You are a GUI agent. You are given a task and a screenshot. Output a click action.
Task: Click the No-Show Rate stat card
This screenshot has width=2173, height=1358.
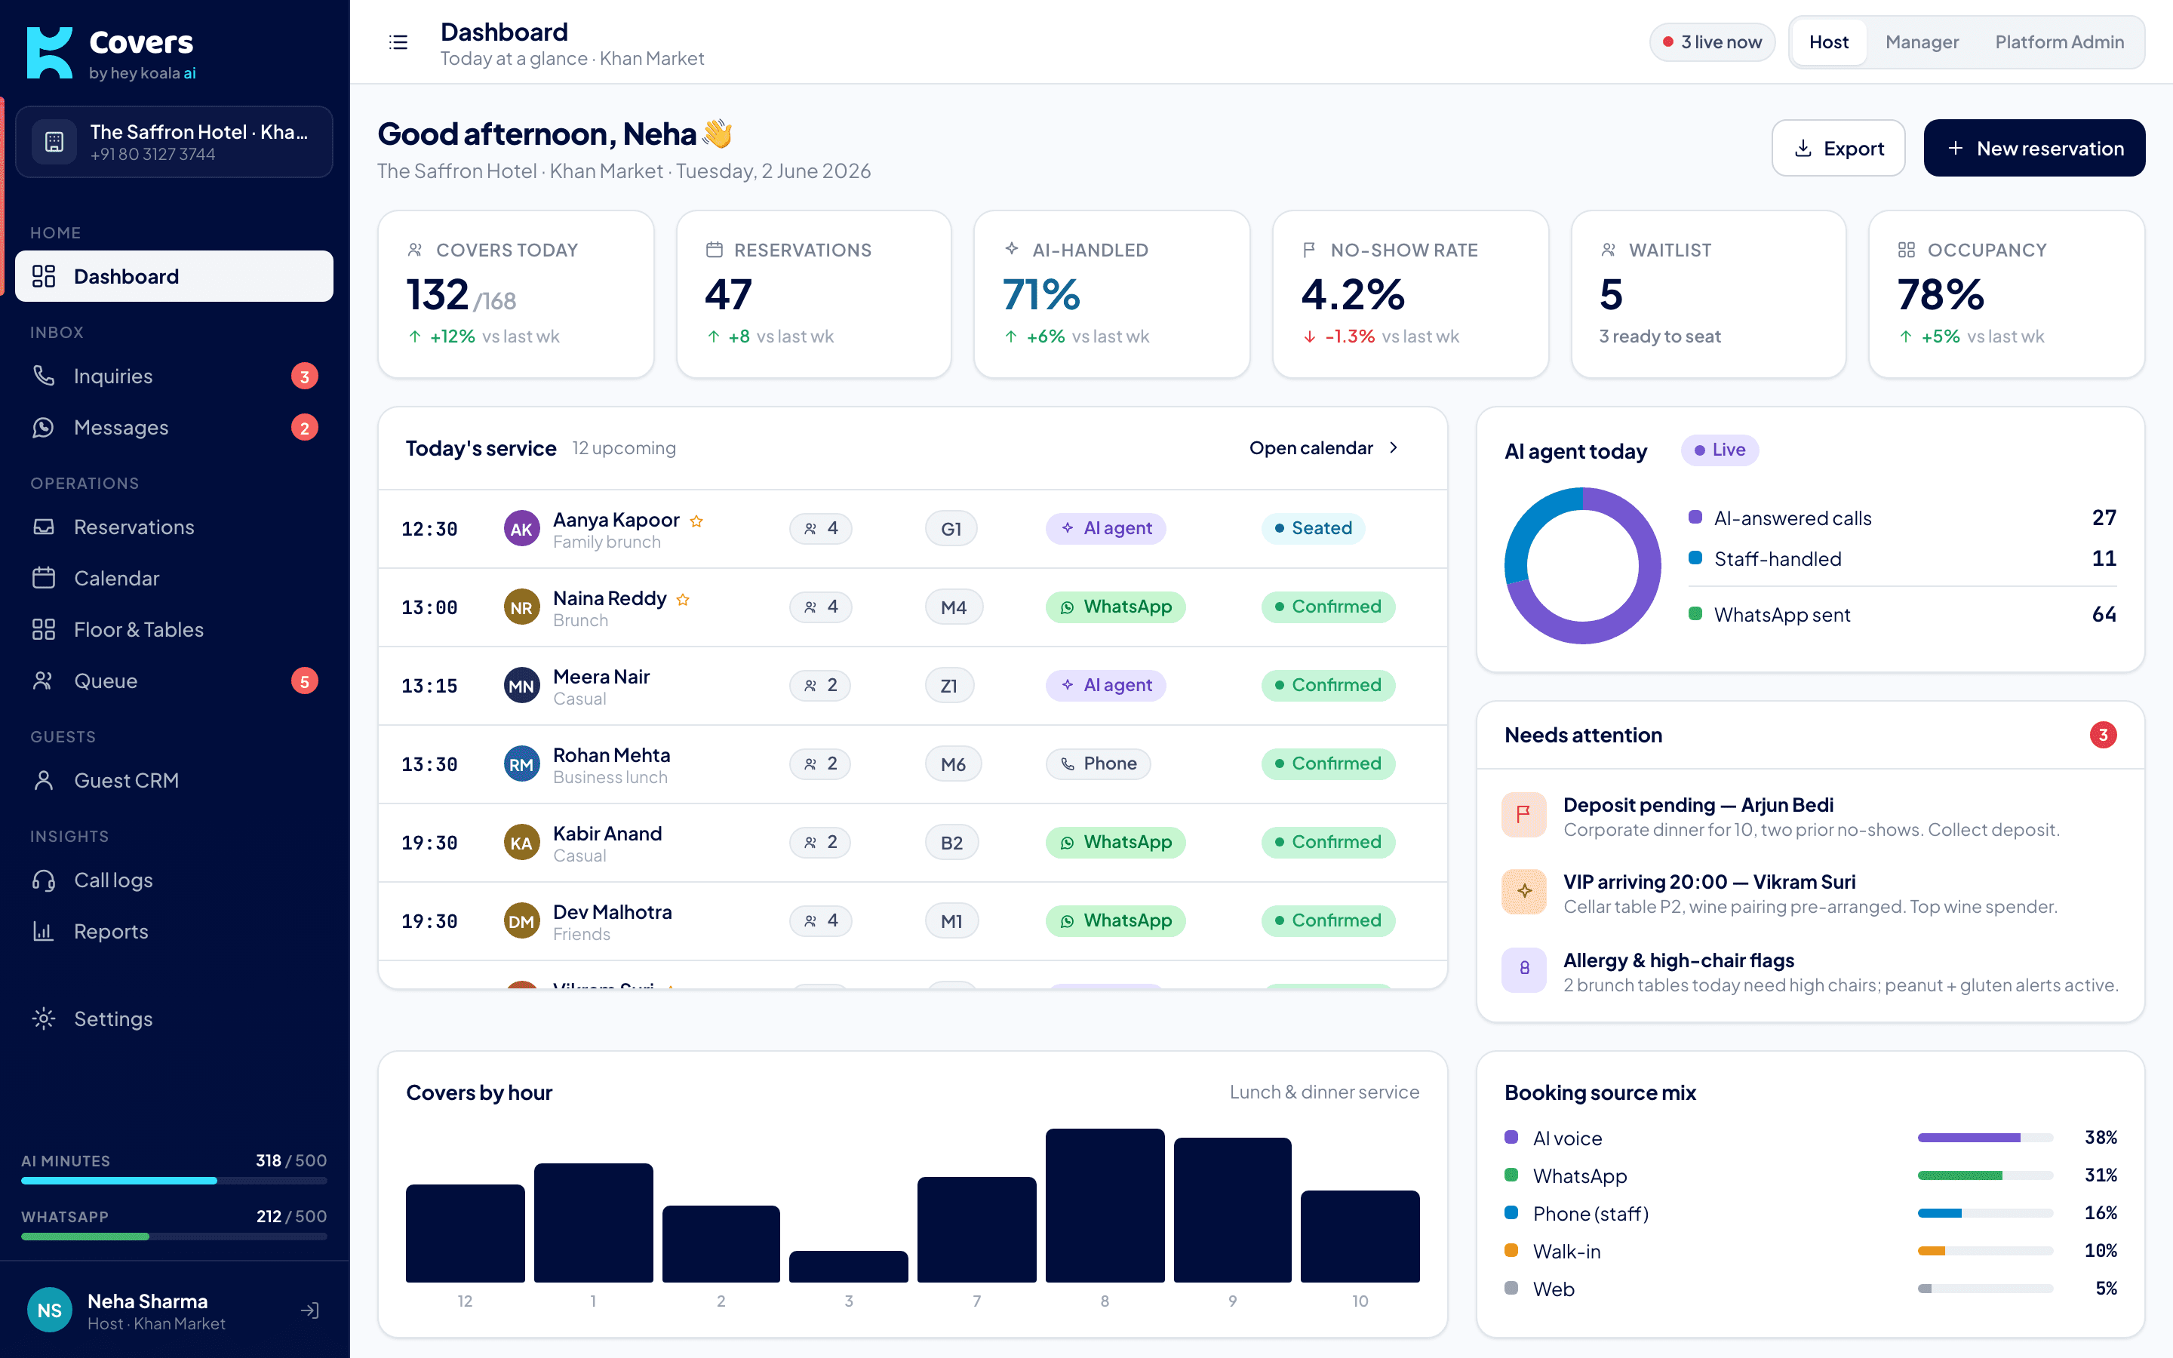click(1409, 294)
